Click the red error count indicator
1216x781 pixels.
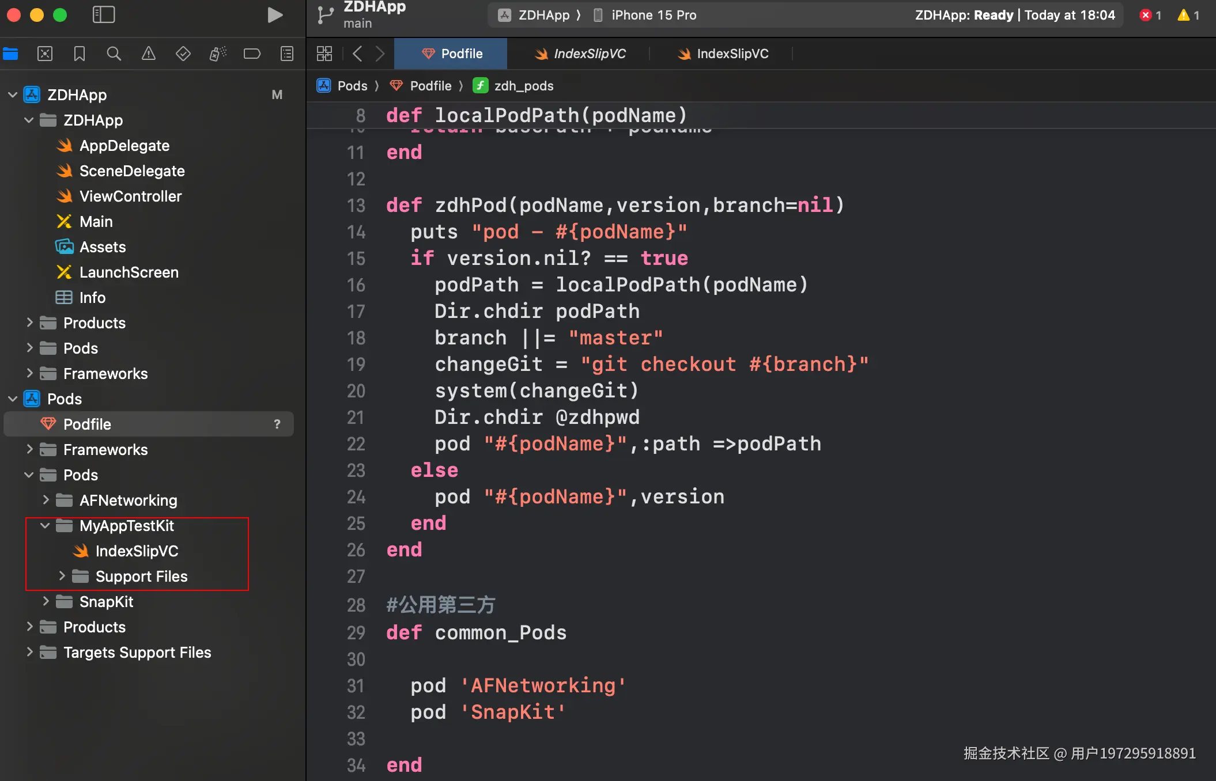pos(1150,15)
